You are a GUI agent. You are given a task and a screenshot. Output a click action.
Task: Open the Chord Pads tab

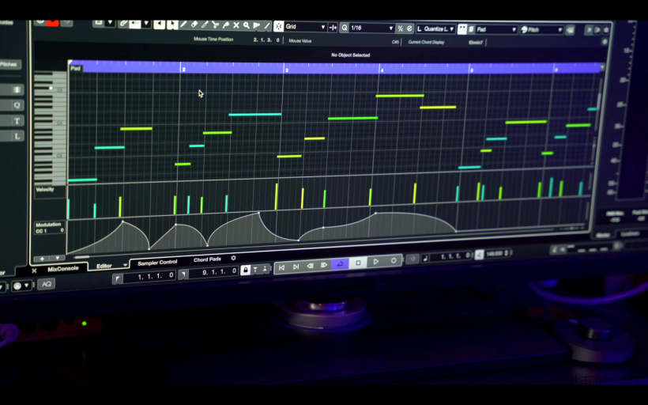click(207, 259)
